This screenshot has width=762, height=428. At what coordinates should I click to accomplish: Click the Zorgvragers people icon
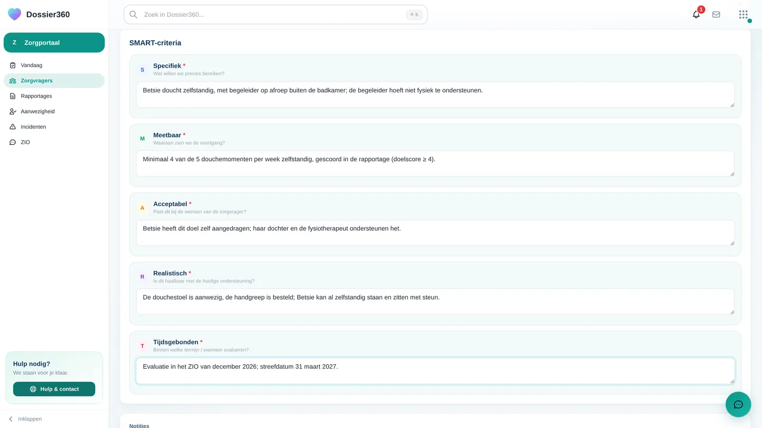click(13, 81)
